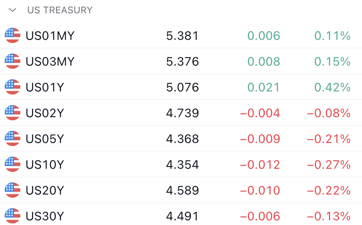
Task: Click the US flag icon beside US05Y
Action: (x=13, y=138)
